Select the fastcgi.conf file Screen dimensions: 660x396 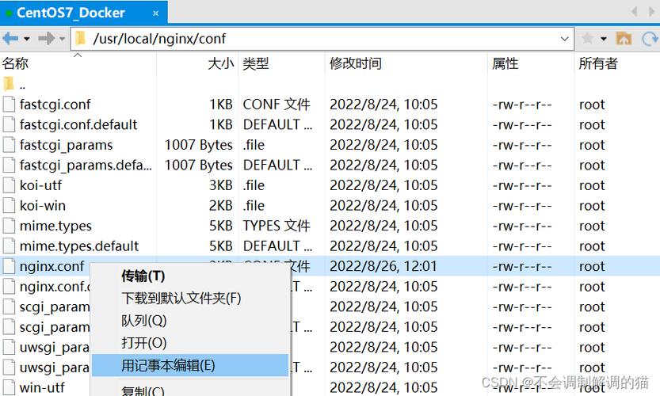click(x=55, y=105)
